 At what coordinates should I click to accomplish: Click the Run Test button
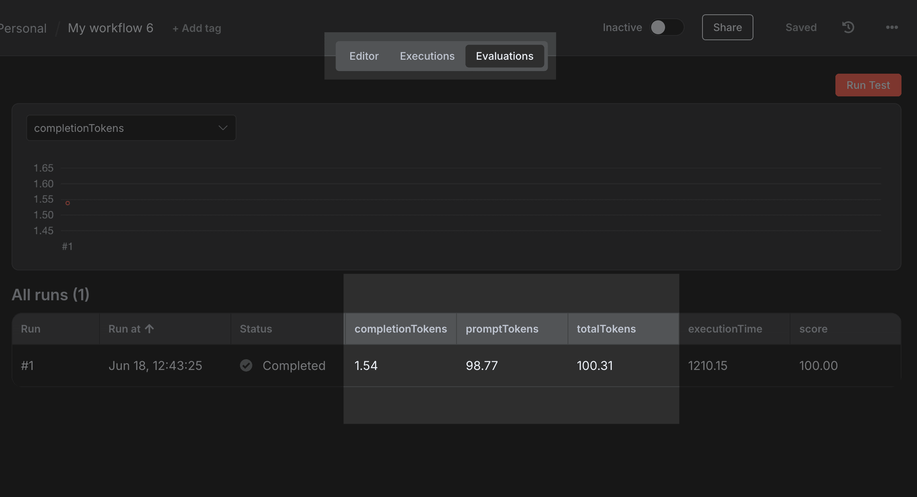(868, 85)
